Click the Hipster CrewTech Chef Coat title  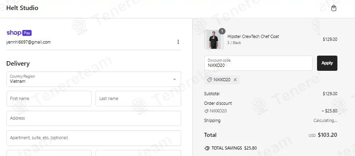pyautogui.click(x=253, y=36)
